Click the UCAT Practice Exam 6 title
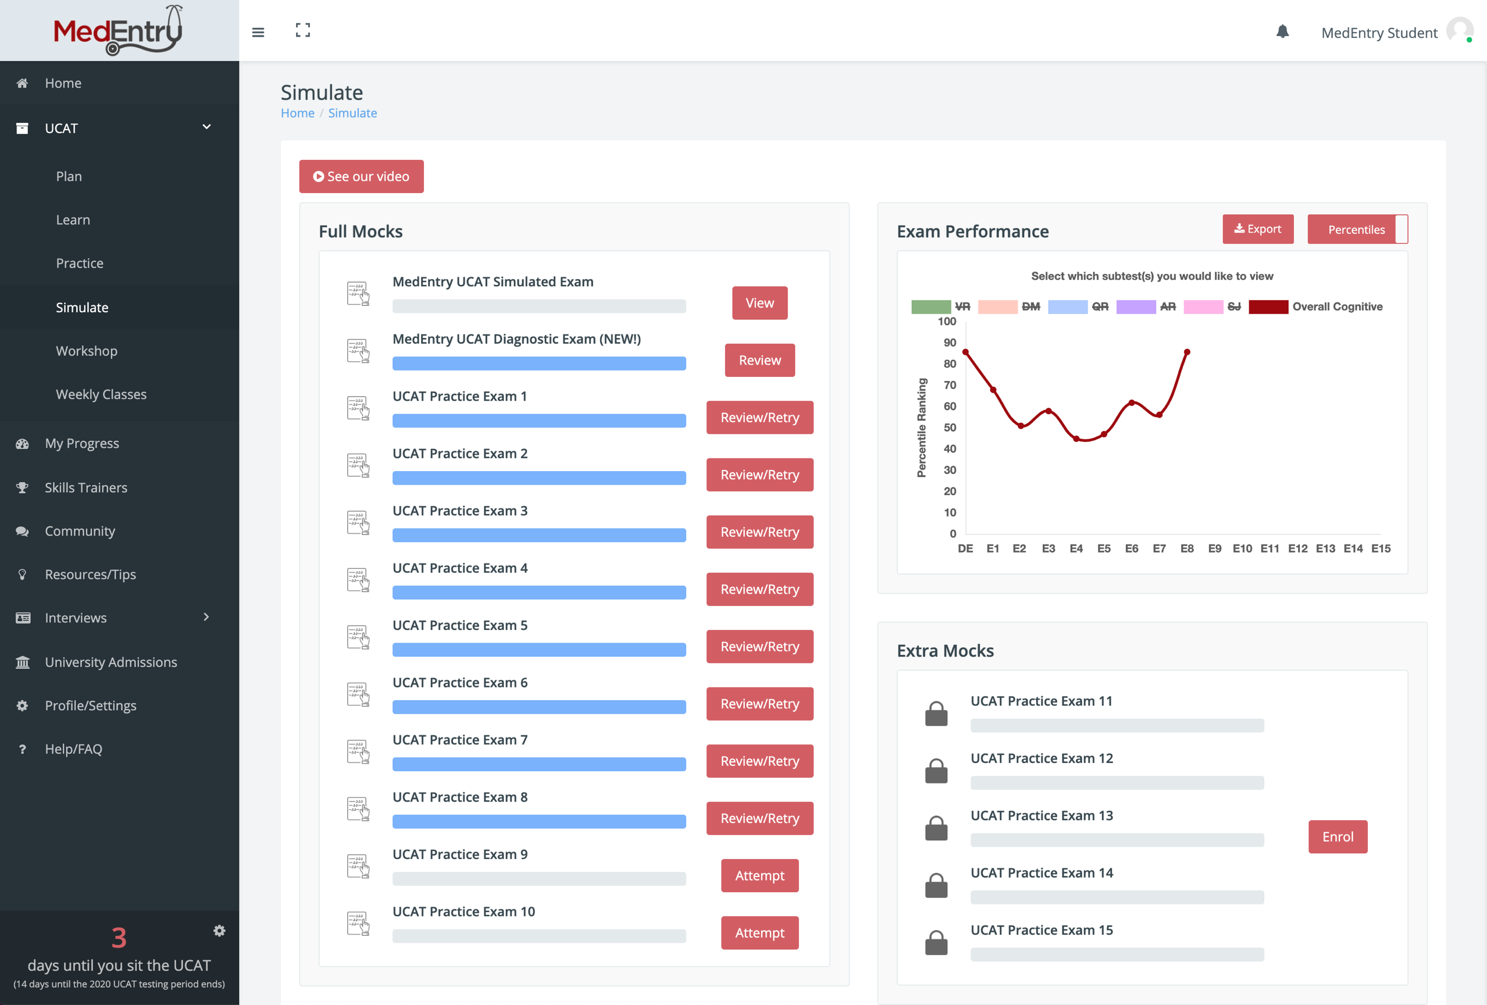This screenshot has height=1005, width=1487. [x=460, y=683]
